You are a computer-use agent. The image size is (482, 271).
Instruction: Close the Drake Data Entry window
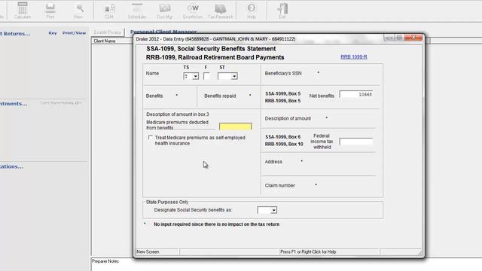[413, 38]
